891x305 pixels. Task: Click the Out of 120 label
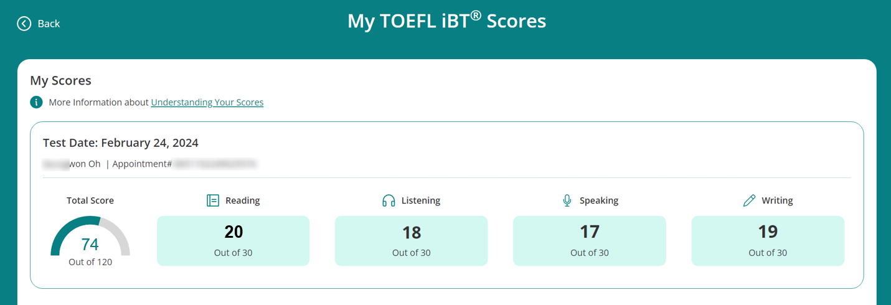click(90, 262)
